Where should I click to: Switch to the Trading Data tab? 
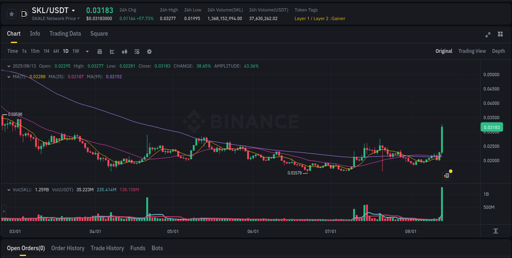(65, 34)
